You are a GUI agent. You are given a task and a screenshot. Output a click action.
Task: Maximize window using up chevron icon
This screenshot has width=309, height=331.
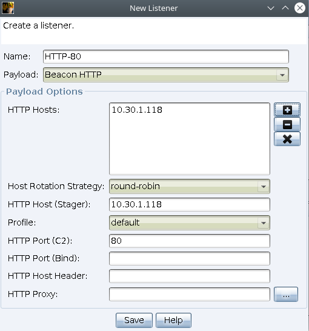[285, 8]
